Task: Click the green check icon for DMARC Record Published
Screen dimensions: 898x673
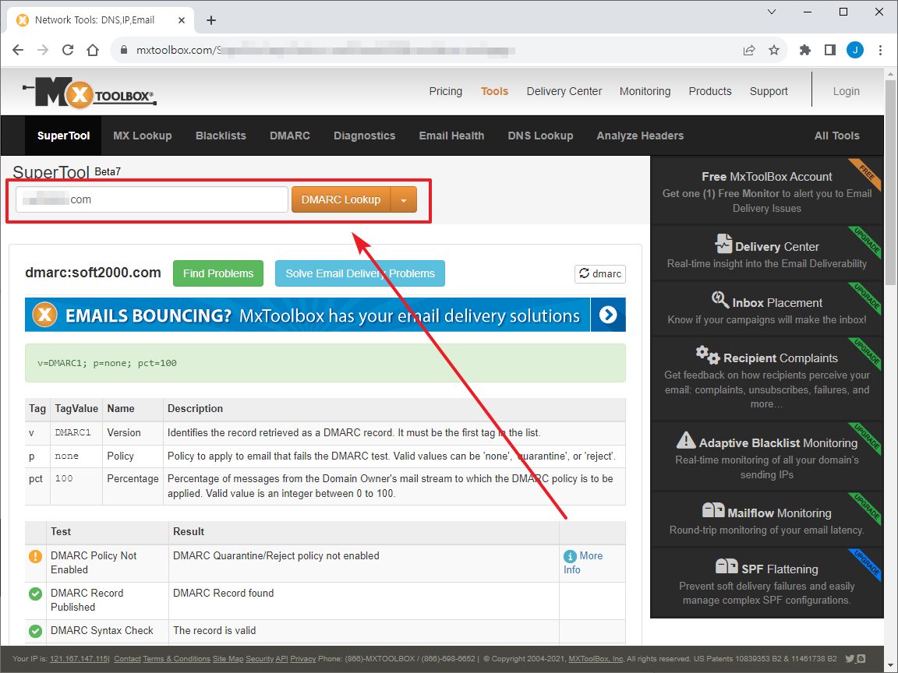Action: pos(36,594)
